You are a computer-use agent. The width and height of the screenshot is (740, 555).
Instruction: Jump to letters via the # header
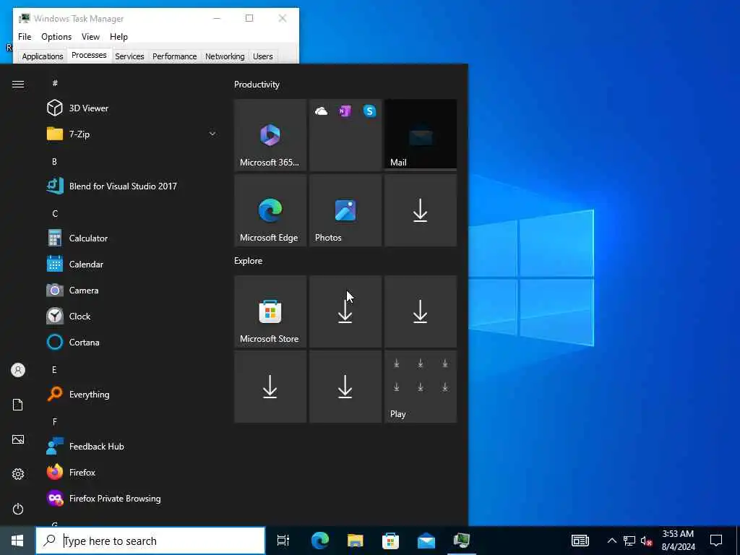pyautogui.click(x=55, y=83)
